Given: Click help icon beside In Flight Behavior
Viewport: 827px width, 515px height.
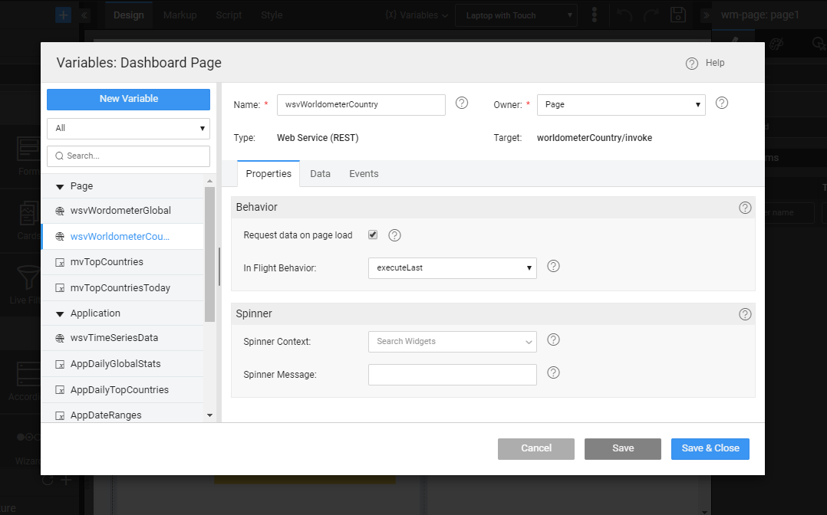Looking at the screenshot, I should click(553, 267).
